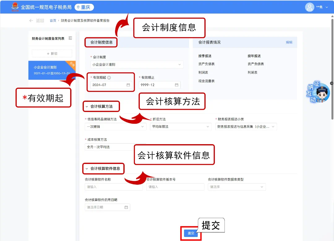Image resolution: width=334 pixels, height=241 pixels.
Task: Click the tax bureau emblem logo
Action: pos(15,7)
